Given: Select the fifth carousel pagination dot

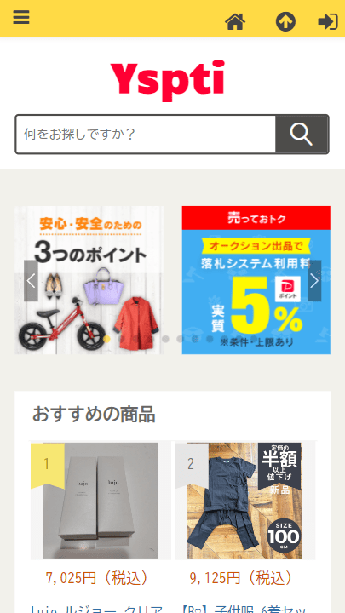Looking at the screenshot, I should coord(165,339).
